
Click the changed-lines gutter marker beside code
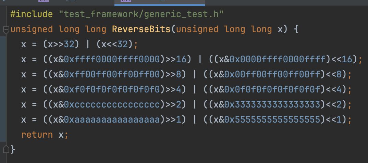(3, 89)
